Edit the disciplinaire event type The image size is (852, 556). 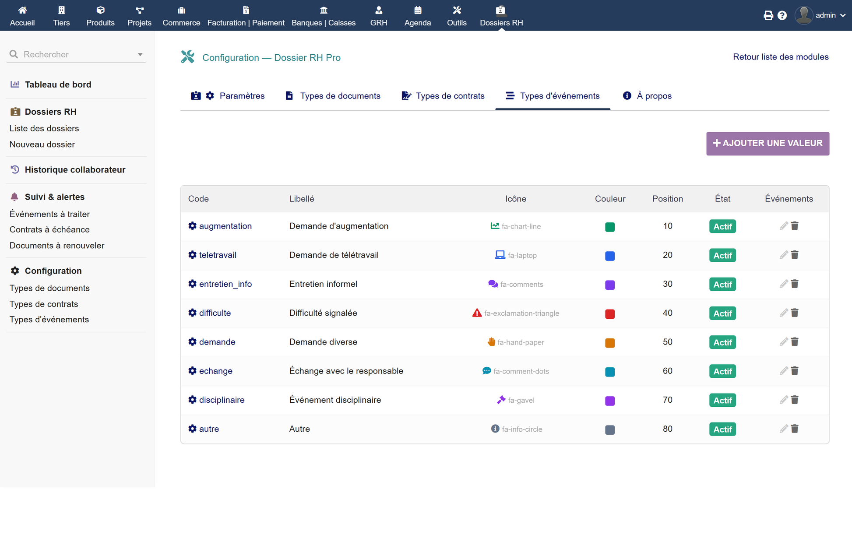784,400
